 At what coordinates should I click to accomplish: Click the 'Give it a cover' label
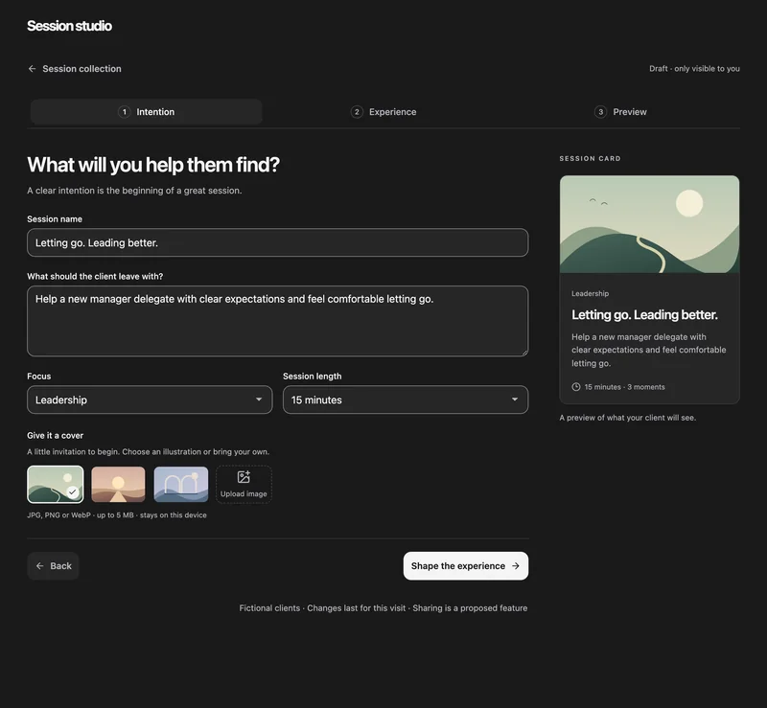(56, 436)
